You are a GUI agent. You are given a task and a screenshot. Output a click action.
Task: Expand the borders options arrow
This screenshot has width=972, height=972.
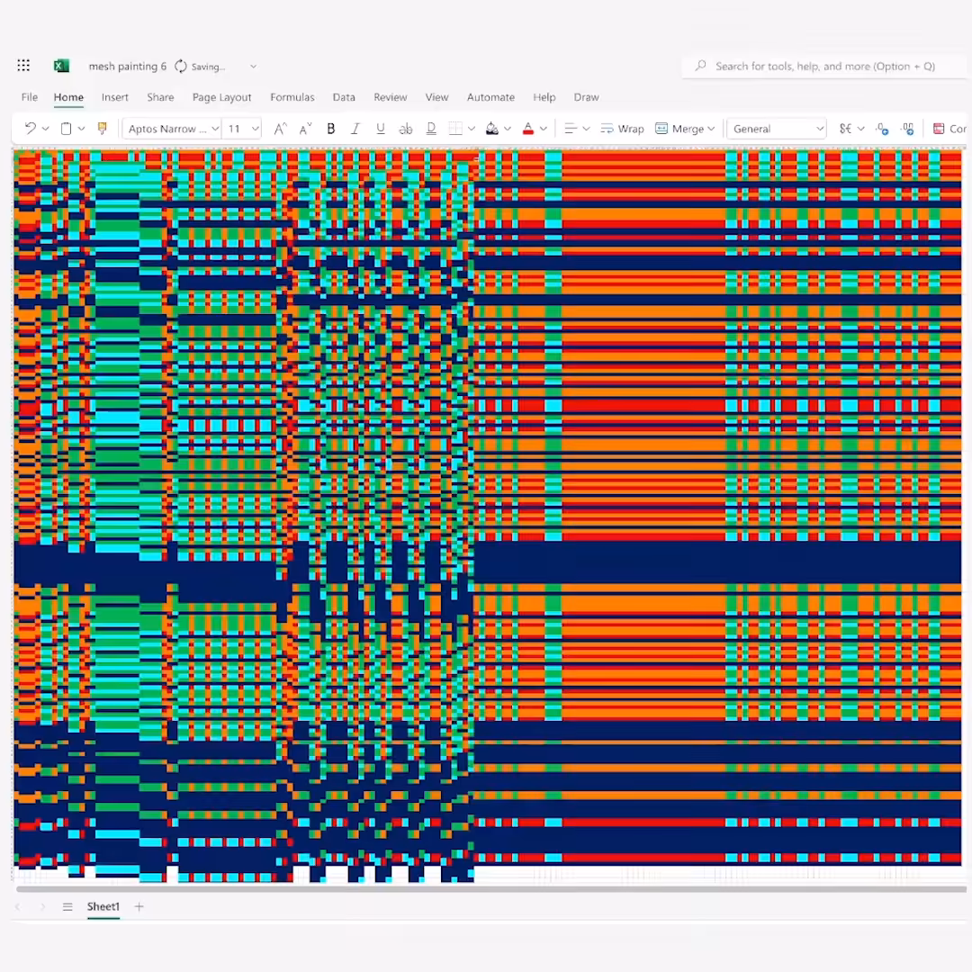(471, 129)
